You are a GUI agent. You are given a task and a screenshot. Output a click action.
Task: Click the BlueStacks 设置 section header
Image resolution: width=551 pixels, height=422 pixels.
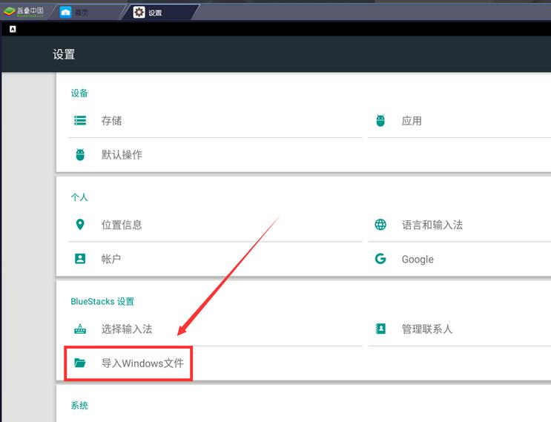[102, 301]
